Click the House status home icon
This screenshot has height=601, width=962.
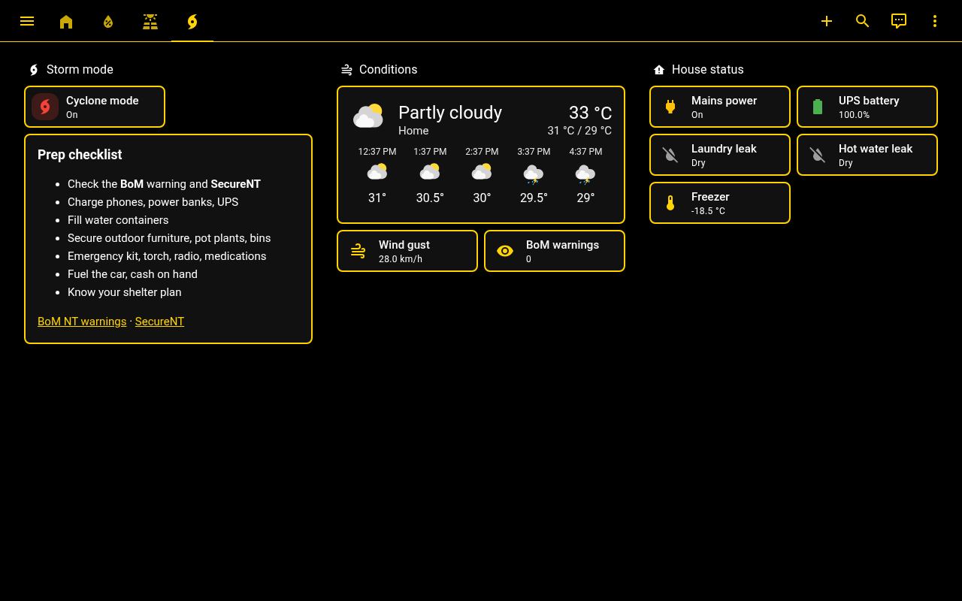click(x=659, y=70)
